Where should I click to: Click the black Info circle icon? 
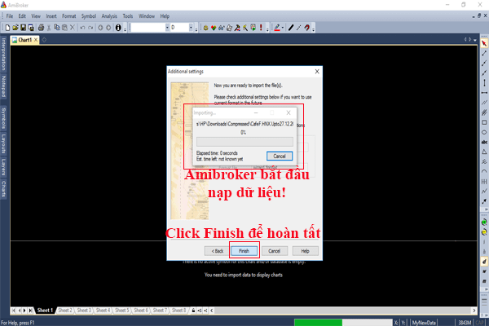[118, 28]
